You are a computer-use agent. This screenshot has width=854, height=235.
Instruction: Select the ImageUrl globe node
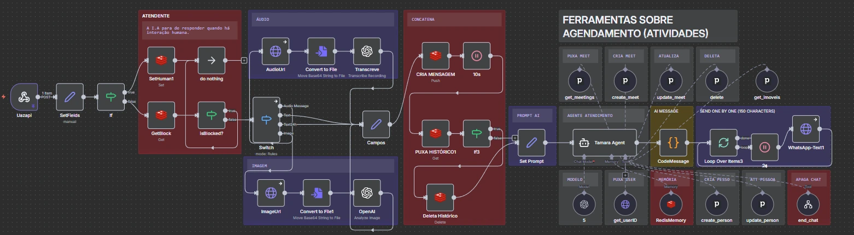pyautogui.click(x=271, y=193)
